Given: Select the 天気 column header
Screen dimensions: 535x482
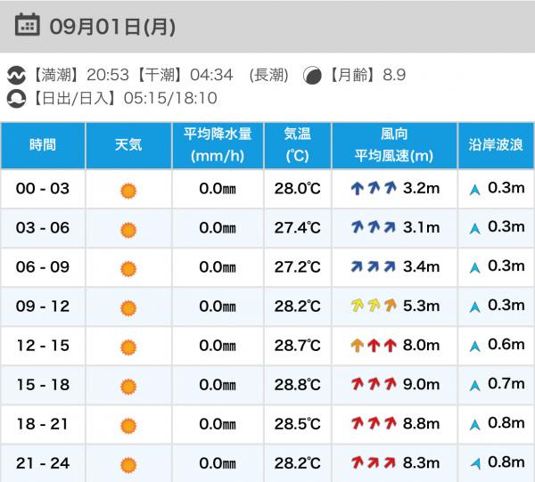Looking at the screenshot, I should (x=128, y=145).
